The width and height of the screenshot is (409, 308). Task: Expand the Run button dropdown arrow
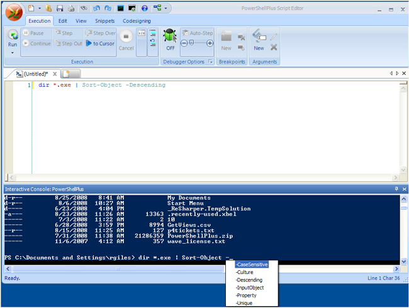tap(13, 53)
